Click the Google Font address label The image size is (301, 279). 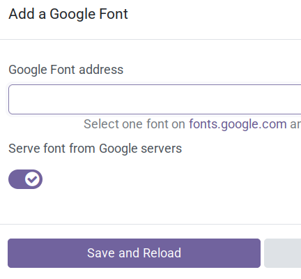coord(66,70)
